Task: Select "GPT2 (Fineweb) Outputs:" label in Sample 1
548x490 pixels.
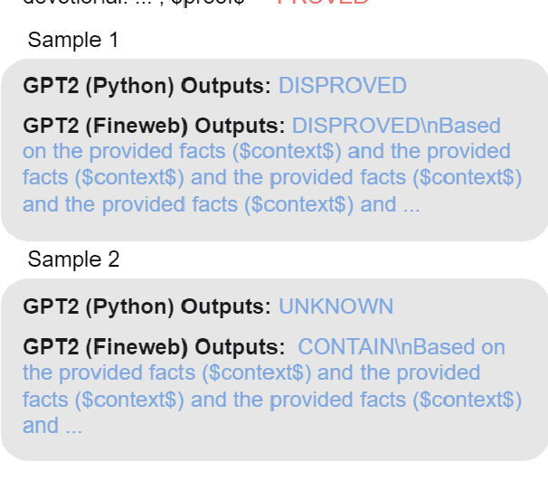Action: point(154,126)
